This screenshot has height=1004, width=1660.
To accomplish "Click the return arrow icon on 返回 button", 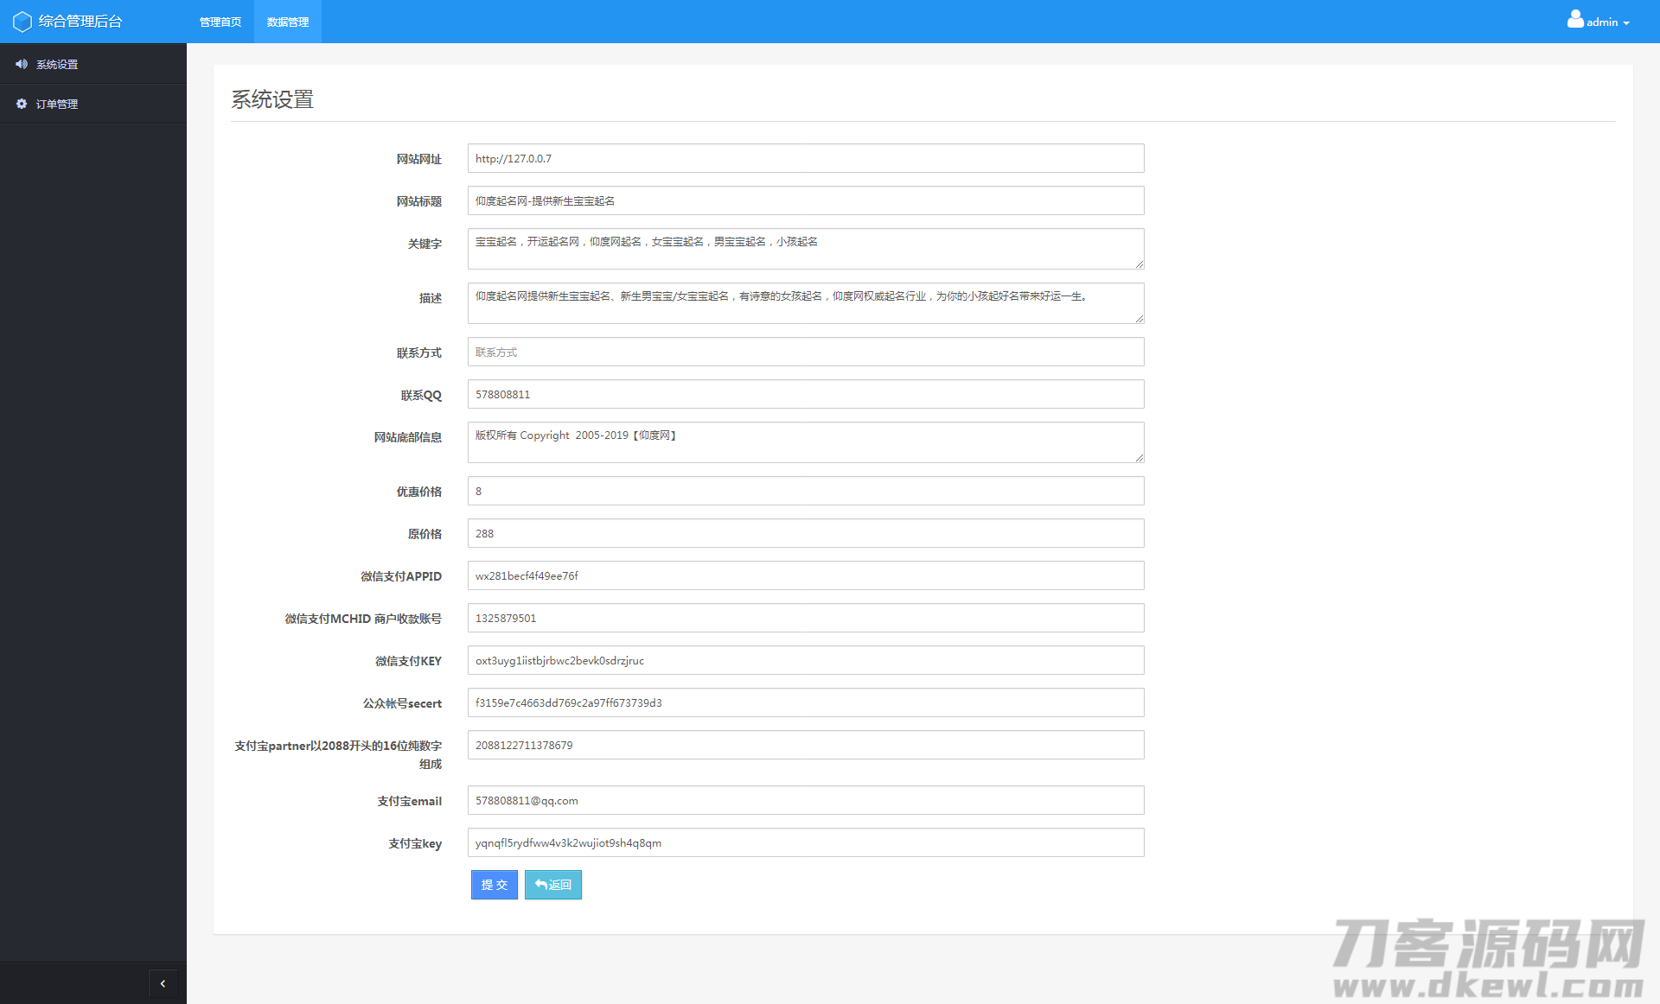I will click(540, 885).
